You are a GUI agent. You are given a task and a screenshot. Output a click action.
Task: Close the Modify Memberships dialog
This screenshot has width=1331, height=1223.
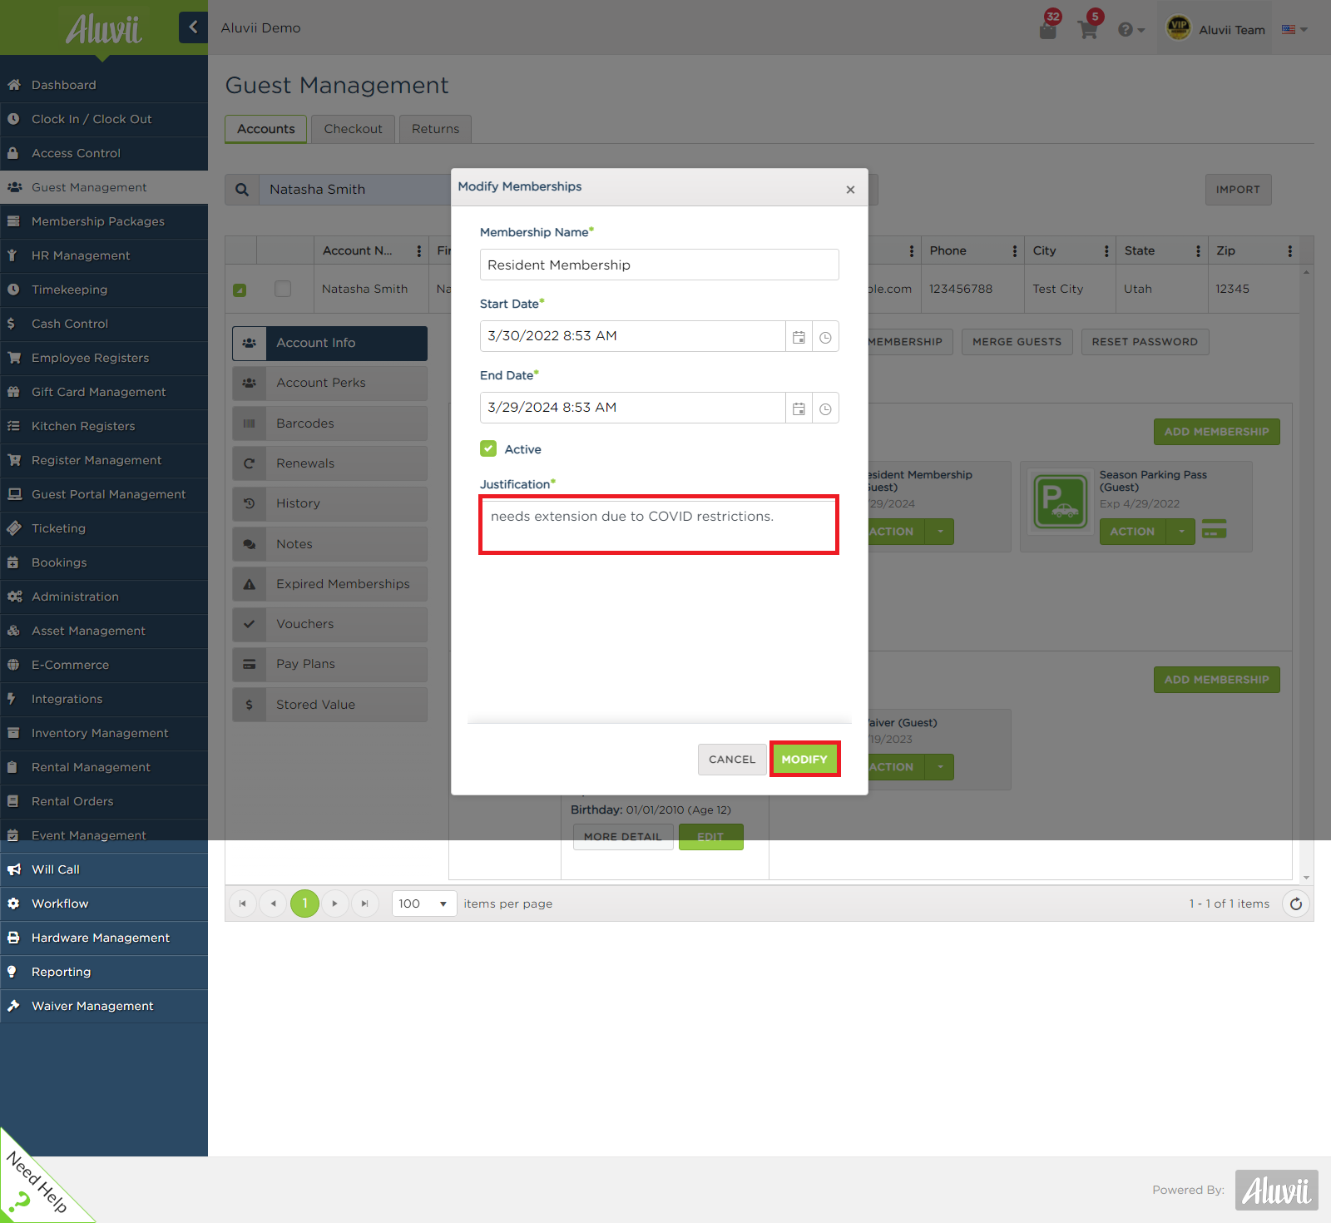coord(850,190)
